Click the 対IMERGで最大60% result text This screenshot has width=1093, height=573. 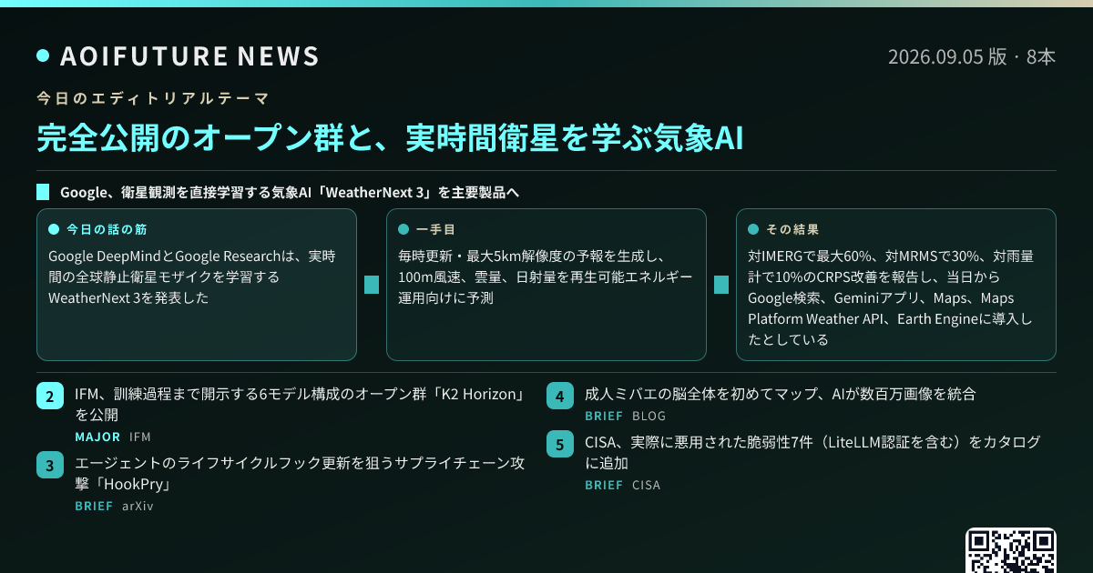893,297
